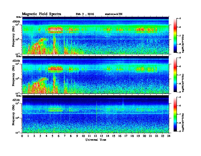Image resolution: width=201 pixels, height=156 pixels.
Task: Click the -9 tick on dZ/dt colorbar
Action: coord(180,131)
